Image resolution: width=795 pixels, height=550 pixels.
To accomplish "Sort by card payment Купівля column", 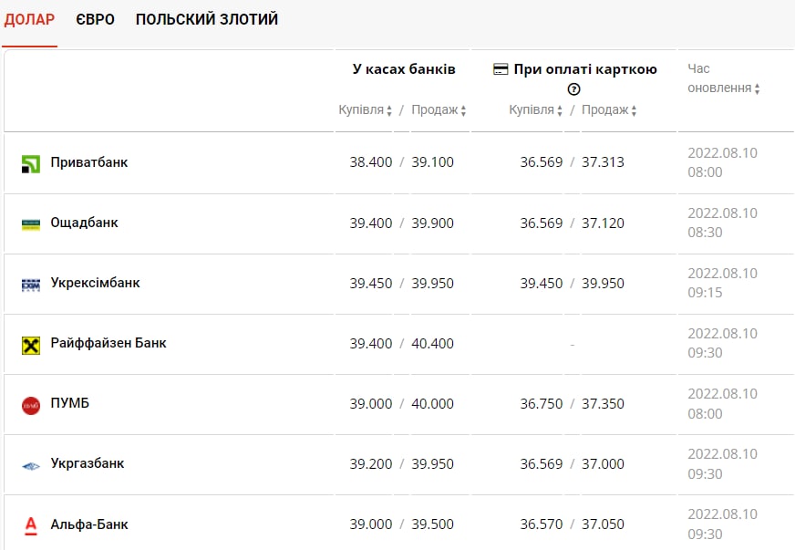I will [x=535, y=110].
